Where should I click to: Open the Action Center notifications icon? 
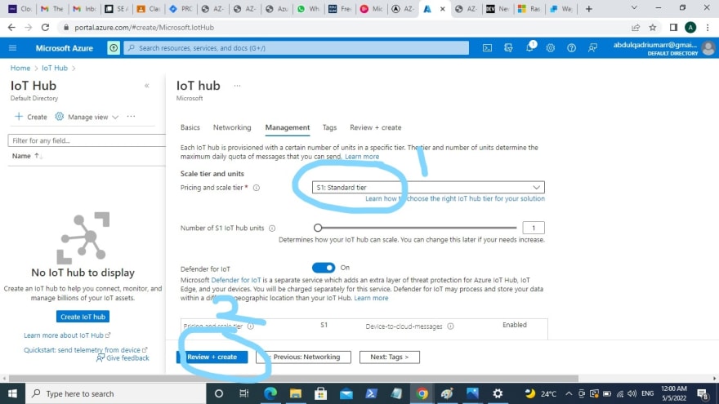point(703,393)
